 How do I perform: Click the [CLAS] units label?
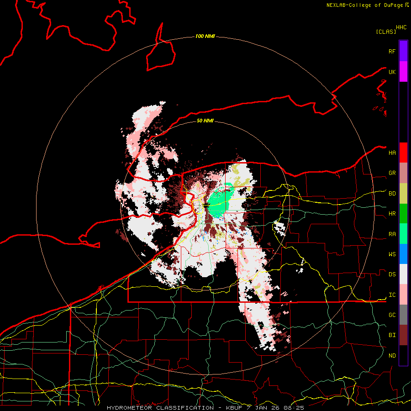(x=386, y=32)
